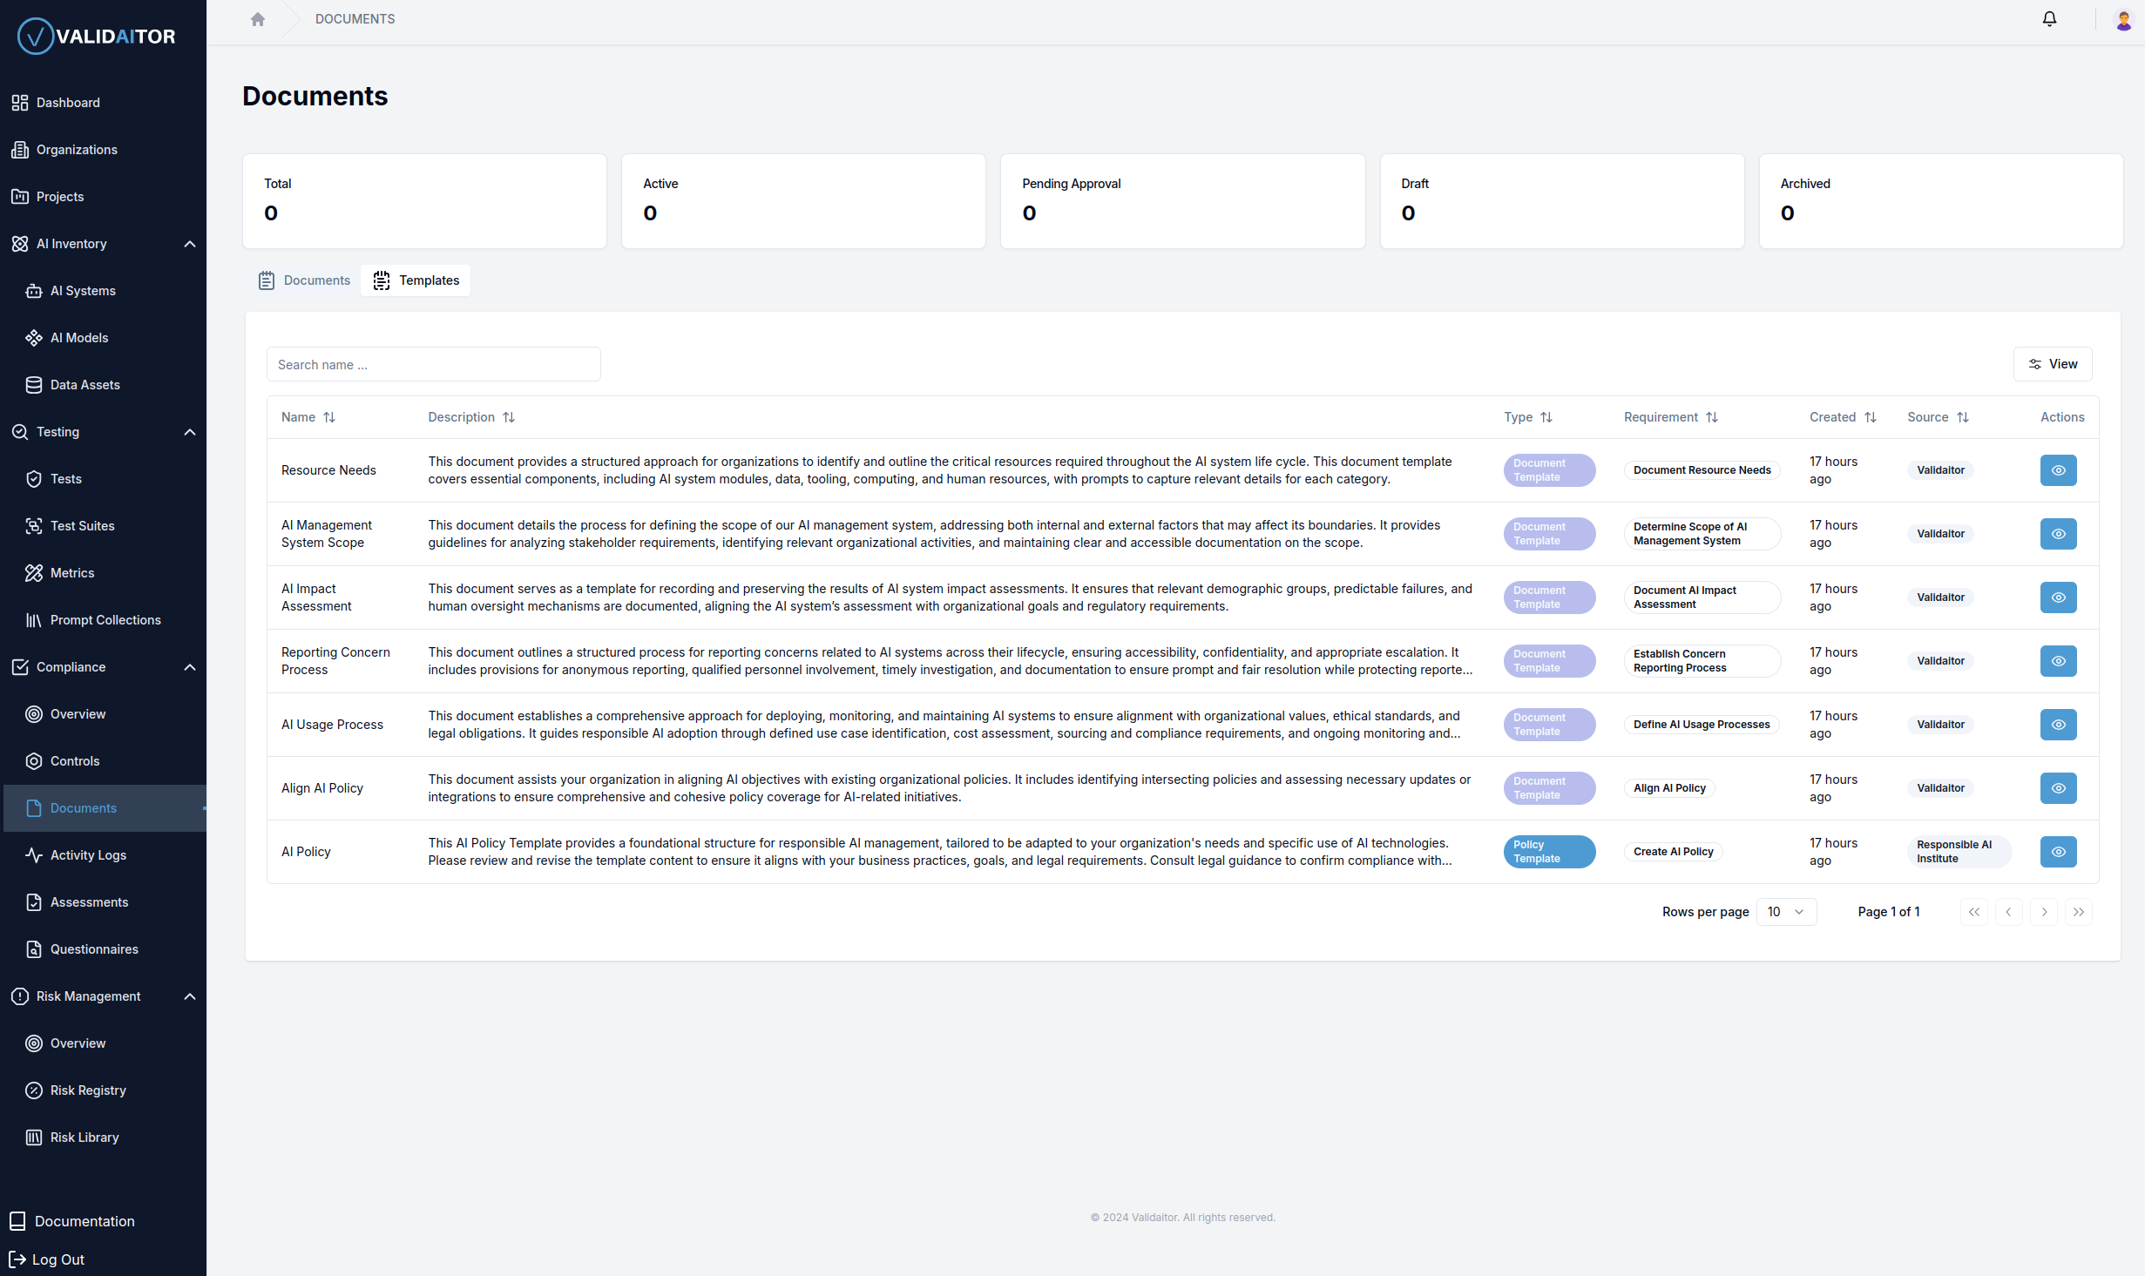
Task: Change the Rows per page value
Action: [x=1786, y=911]
